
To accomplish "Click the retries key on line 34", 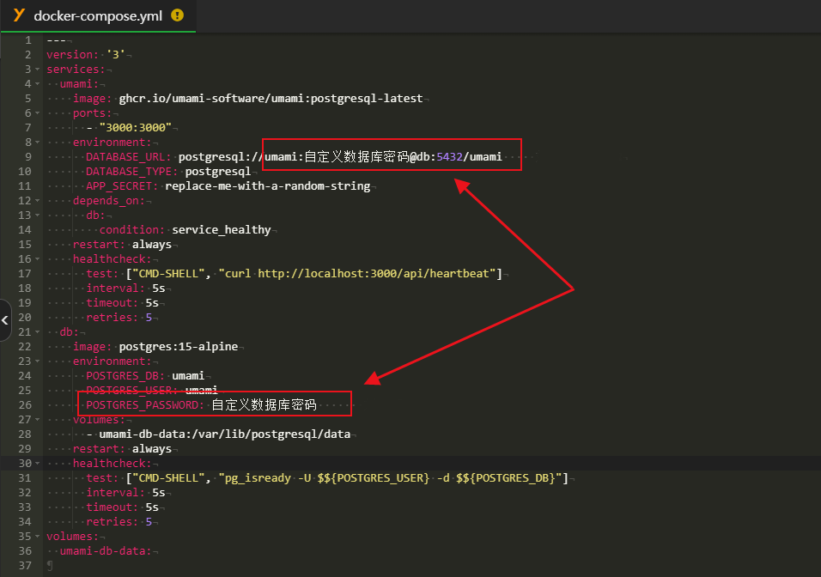I will point(112,522).
